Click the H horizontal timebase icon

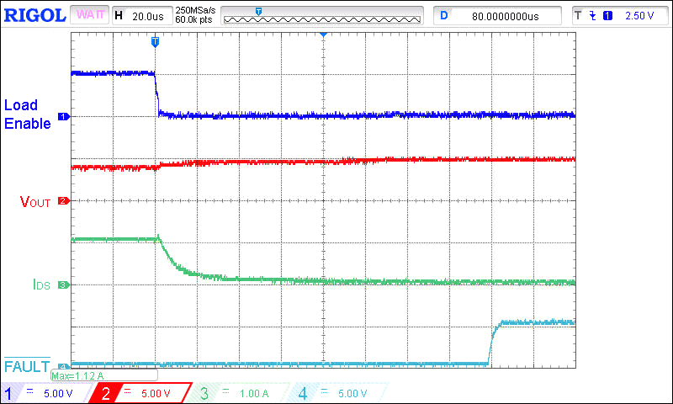[x=119, y=16]
